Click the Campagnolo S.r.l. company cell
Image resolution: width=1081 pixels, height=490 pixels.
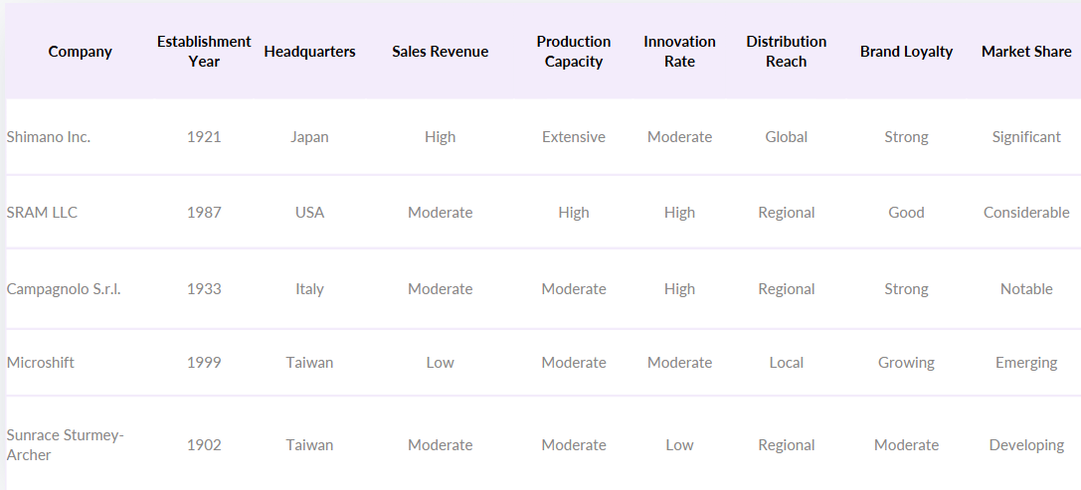(64, 289)
